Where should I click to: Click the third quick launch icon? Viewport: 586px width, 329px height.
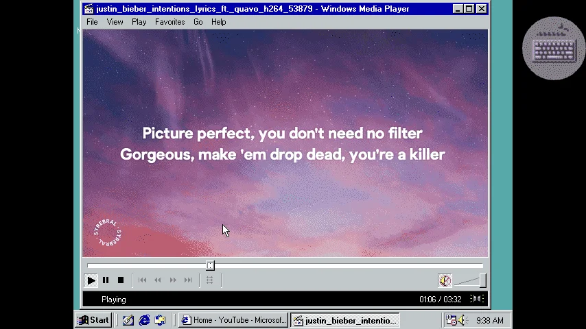161,320
